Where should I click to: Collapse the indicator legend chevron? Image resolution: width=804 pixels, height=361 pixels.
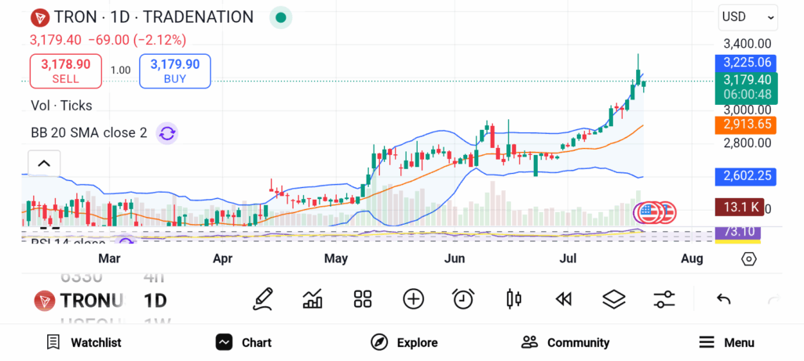tap(44, 164)
